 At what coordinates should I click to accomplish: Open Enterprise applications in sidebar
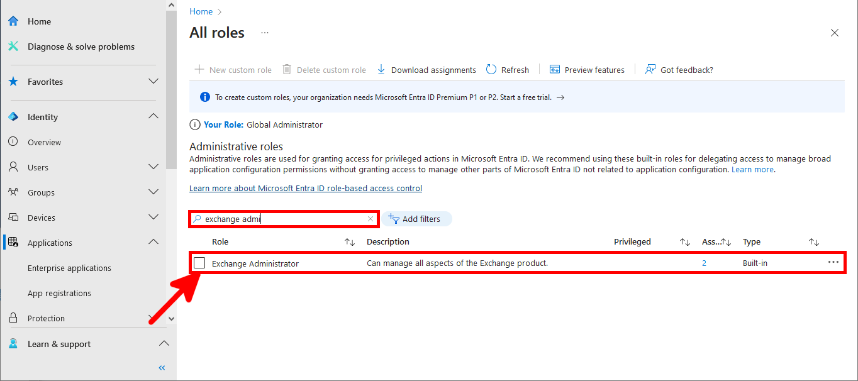click(69, 267)
